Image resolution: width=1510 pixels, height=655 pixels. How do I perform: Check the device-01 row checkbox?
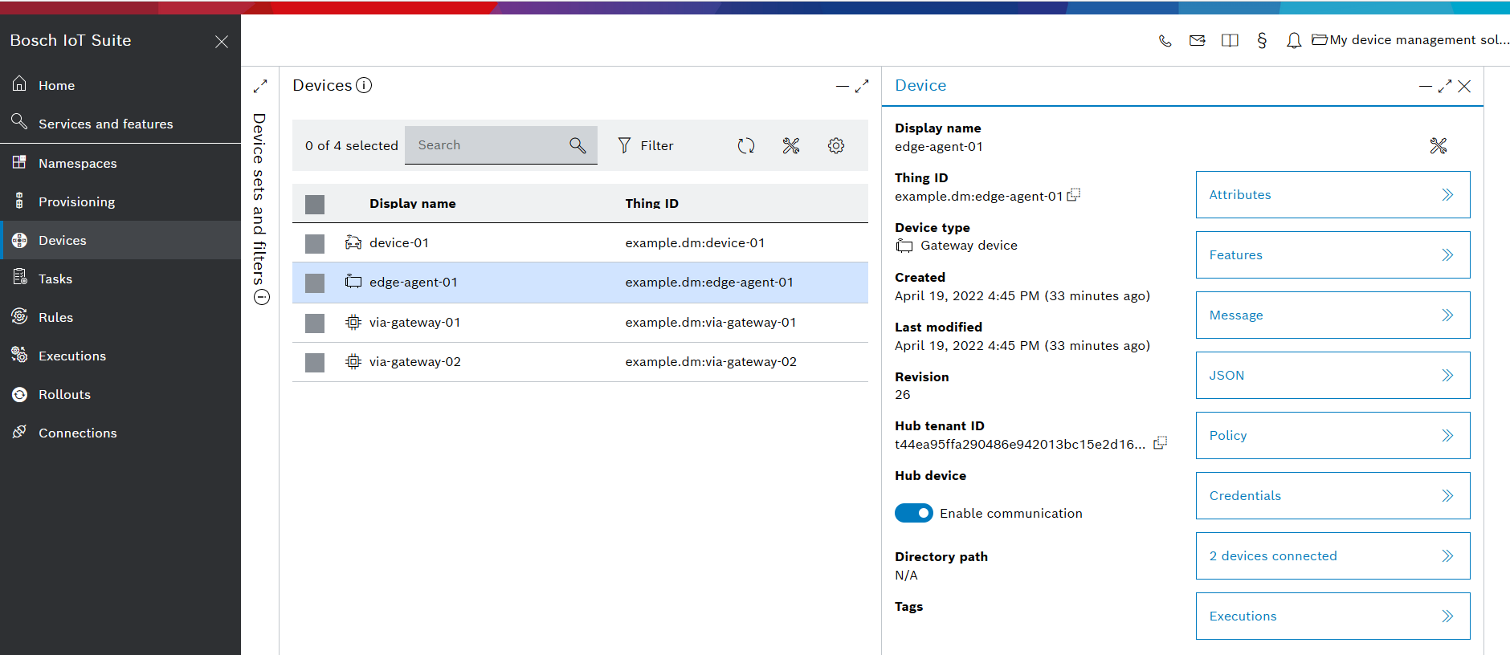click(315, 243)
